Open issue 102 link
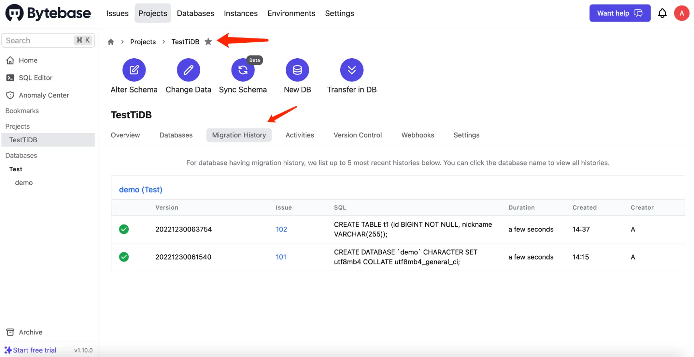 coord(281,229)
